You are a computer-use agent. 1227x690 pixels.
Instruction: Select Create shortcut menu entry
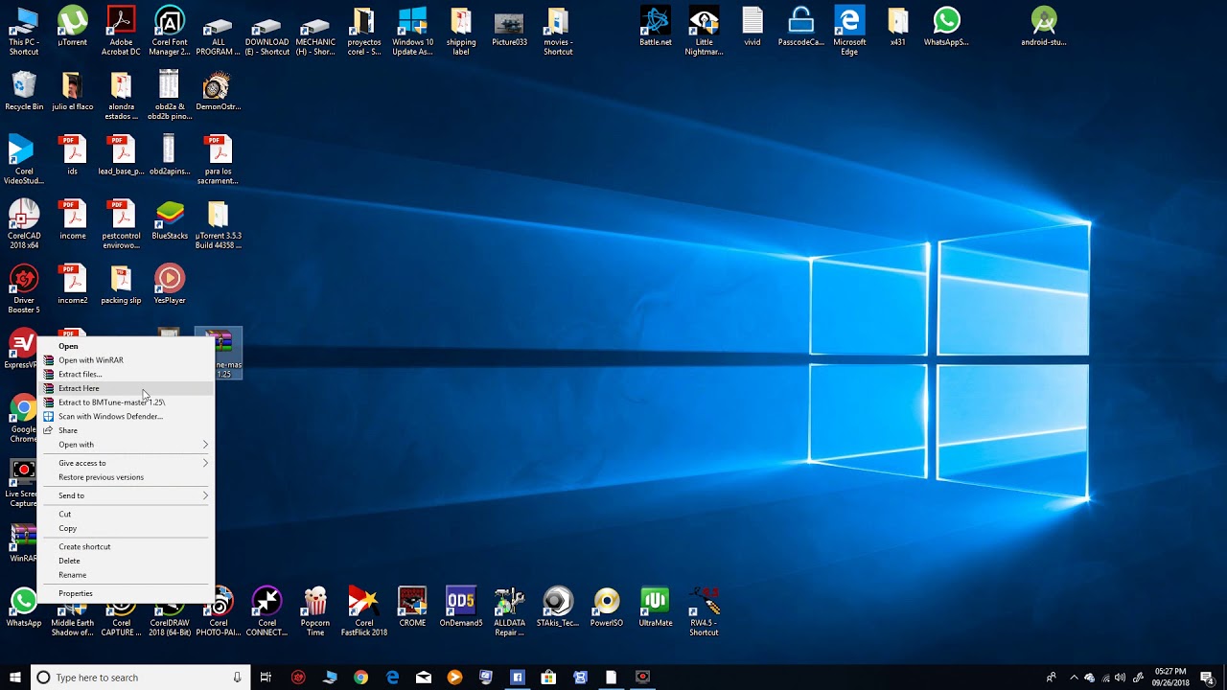coord(126,546)
